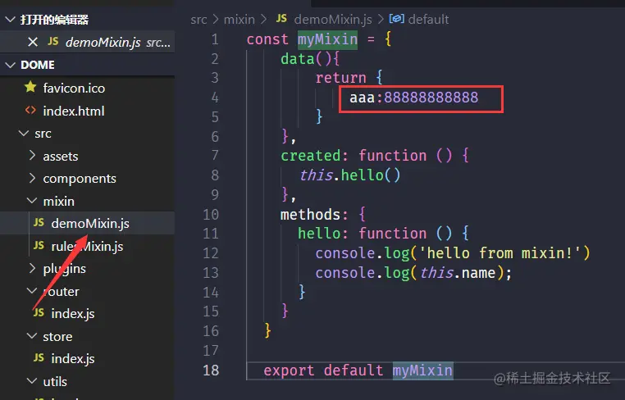Collapse the open editors section chevron

[x=10, y=19]
